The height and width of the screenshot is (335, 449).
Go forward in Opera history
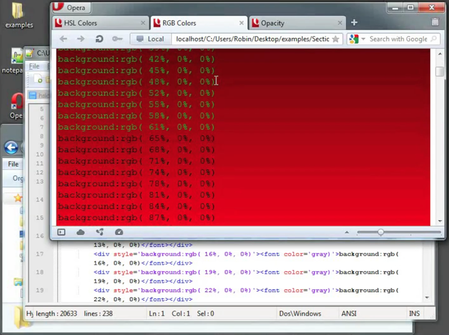click(x=81, y=39)
